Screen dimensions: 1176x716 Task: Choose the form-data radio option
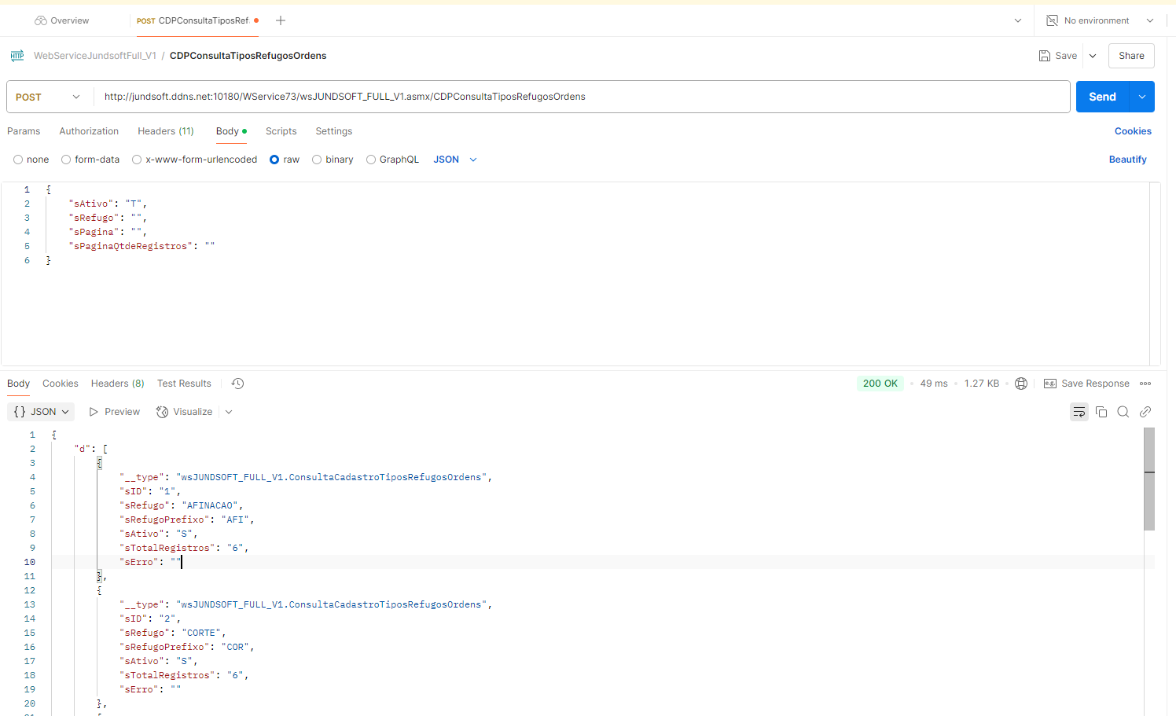point(66,160)
